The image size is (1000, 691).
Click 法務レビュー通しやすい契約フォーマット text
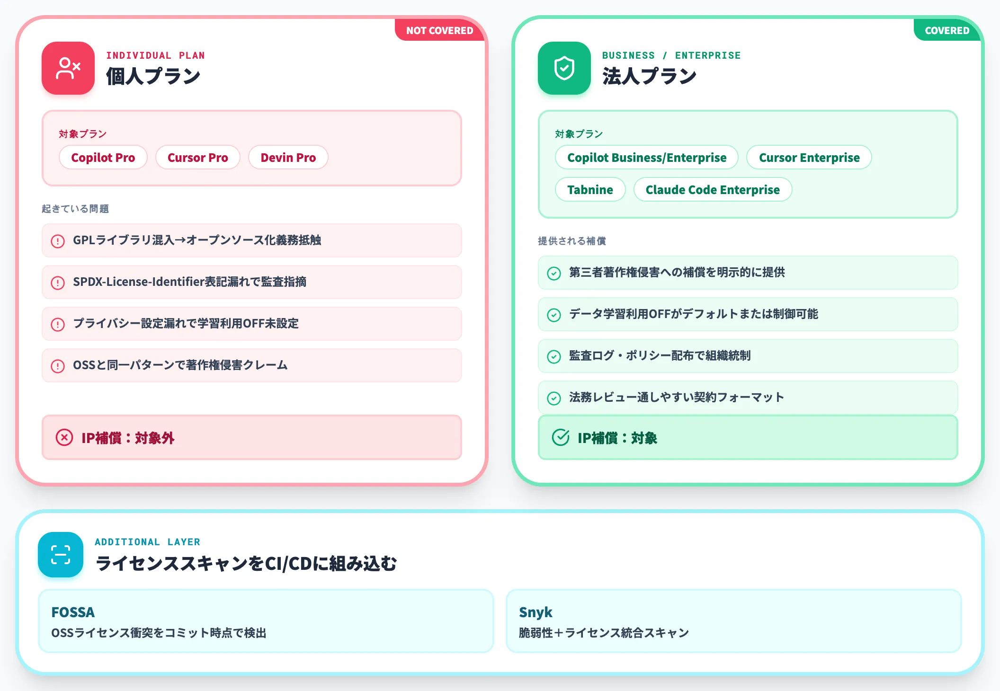[677, 397]
